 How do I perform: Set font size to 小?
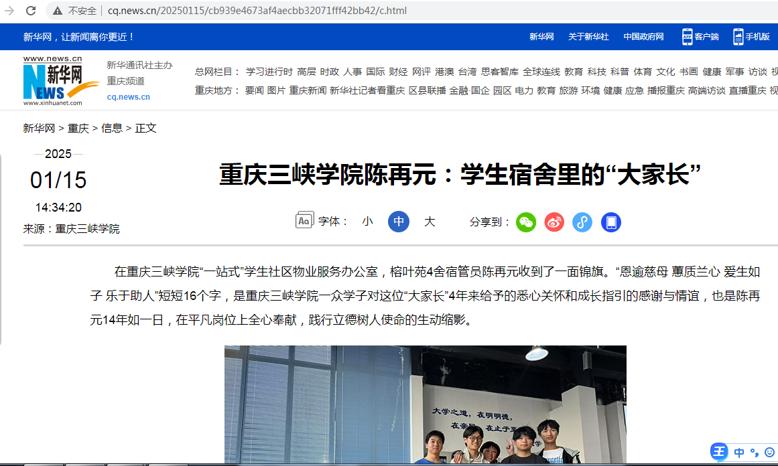(367, 222)
